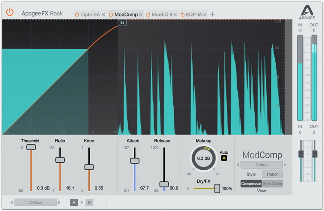The width and height of the screenshot is (324, 211).
Task: Bypass the Opto-3A plugin power icon
Action: click(77, 15)
